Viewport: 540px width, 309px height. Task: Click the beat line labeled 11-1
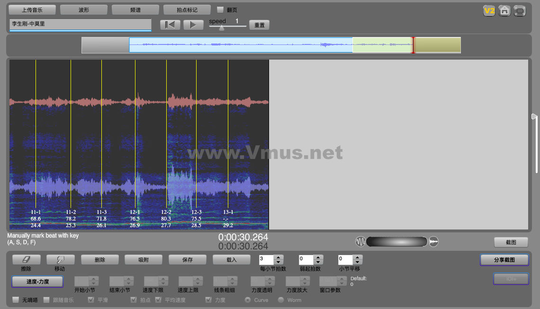pyautogui.click(x=36, y=134)
